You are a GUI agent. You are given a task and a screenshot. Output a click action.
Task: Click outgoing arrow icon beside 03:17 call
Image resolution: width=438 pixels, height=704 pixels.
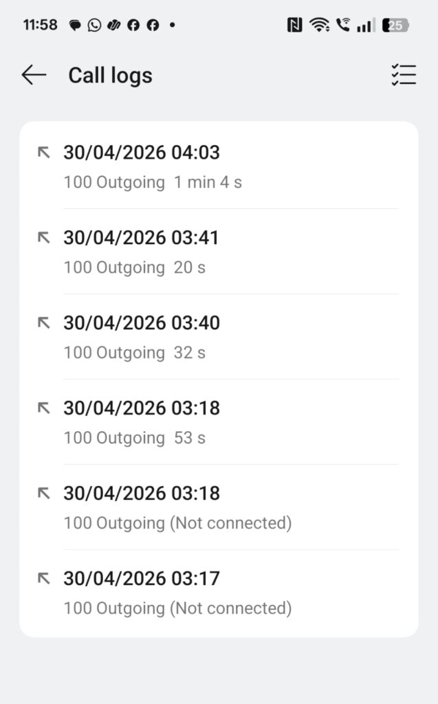44,579
